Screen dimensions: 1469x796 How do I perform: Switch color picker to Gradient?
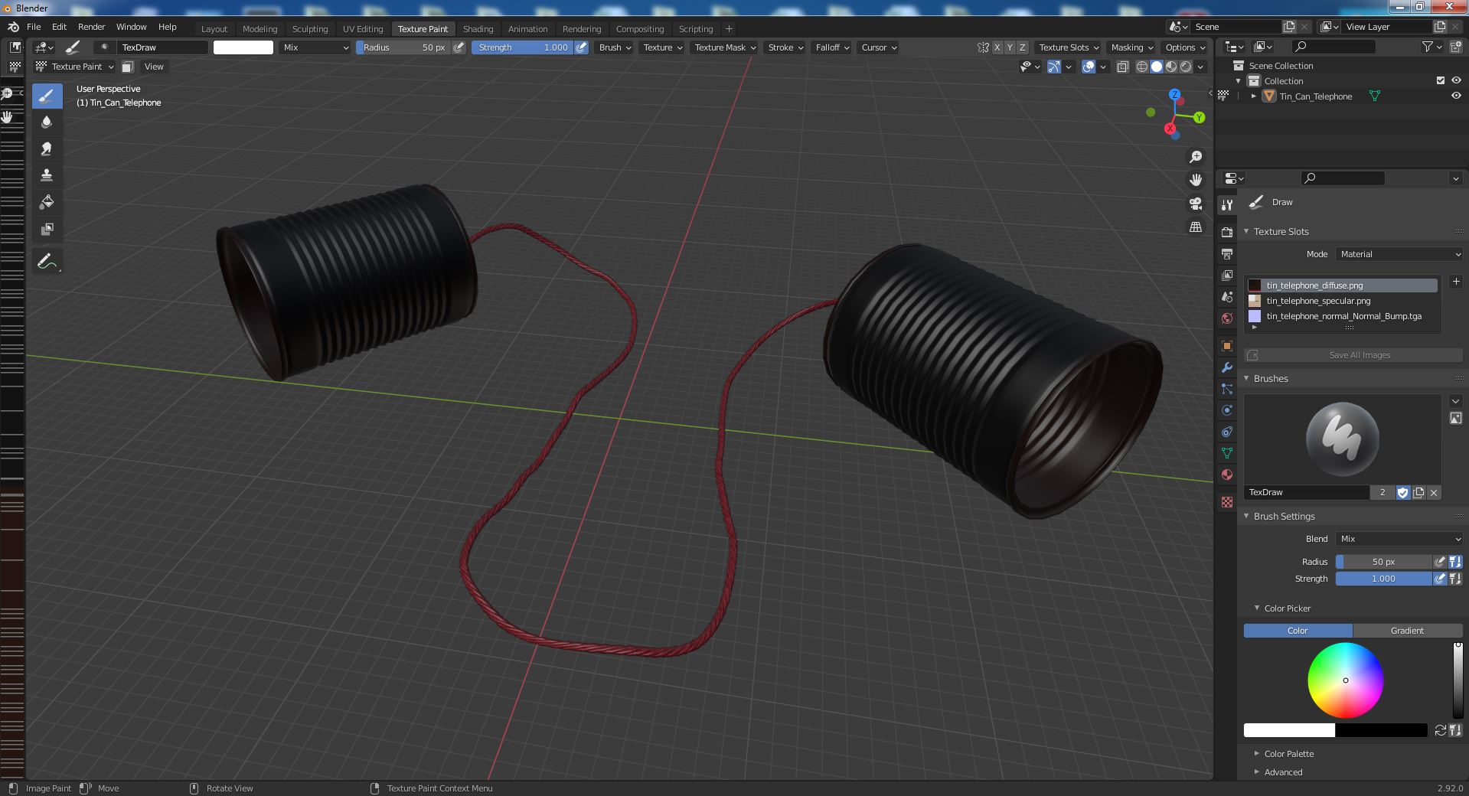(1407, 631)
